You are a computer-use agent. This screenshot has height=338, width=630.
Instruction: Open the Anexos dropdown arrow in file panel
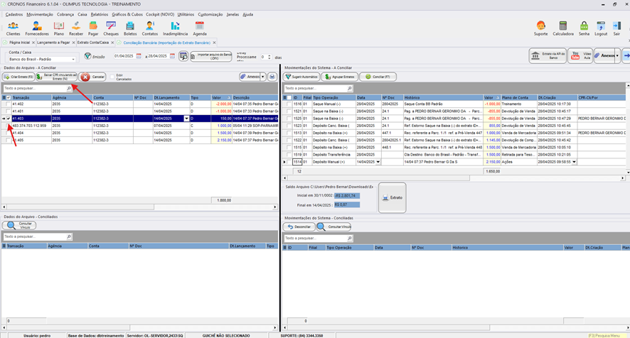pyautogui.click(x=263, y=77)
